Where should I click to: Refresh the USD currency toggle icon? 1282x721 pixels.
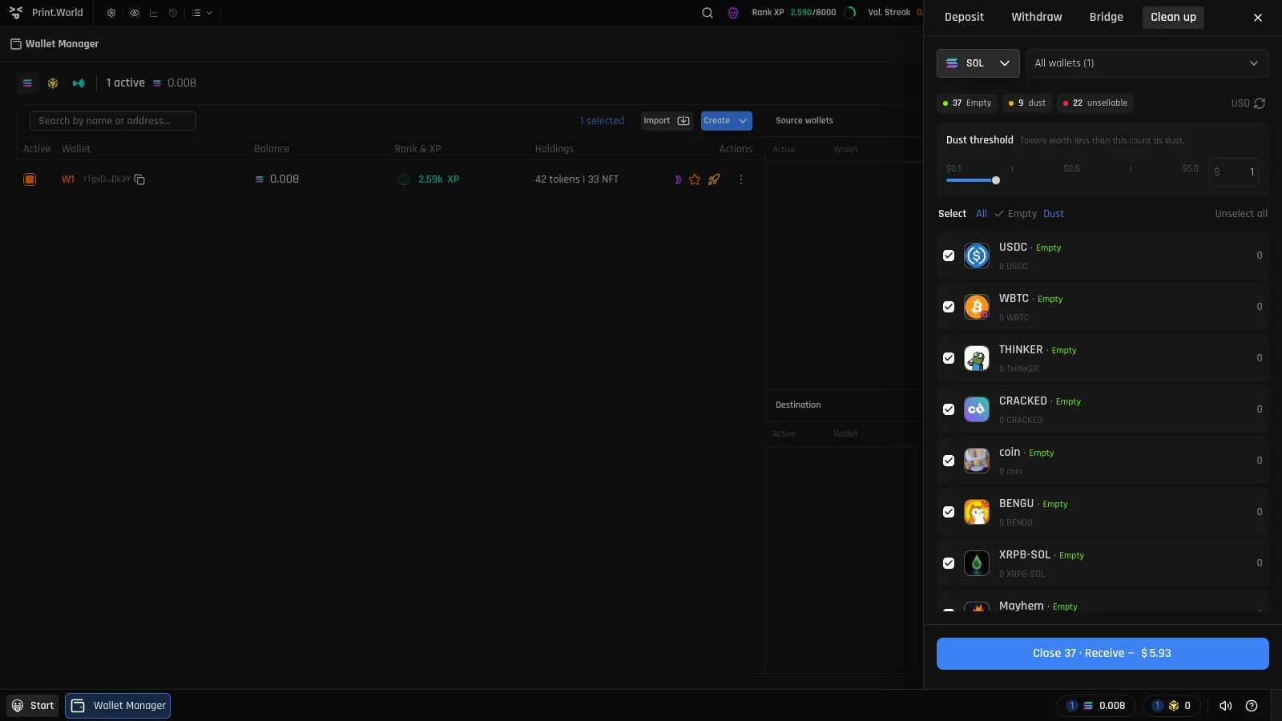pyautogui.click(x=1260, y=103)
